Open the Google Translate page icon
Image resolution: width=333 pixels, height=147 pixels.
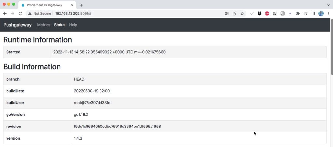coord(227,14)
